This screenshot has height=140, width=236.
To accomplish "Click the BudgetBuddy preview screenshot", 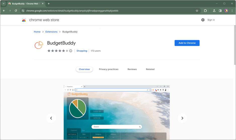I will [x=117, y=112].
